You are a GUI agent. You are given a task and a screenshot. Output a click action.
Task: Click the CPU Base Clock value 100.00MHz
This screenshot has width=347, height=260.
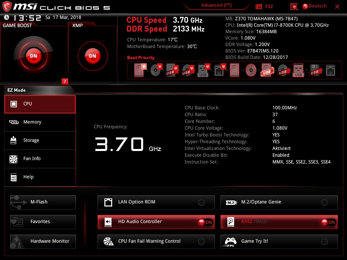(285, 108)
